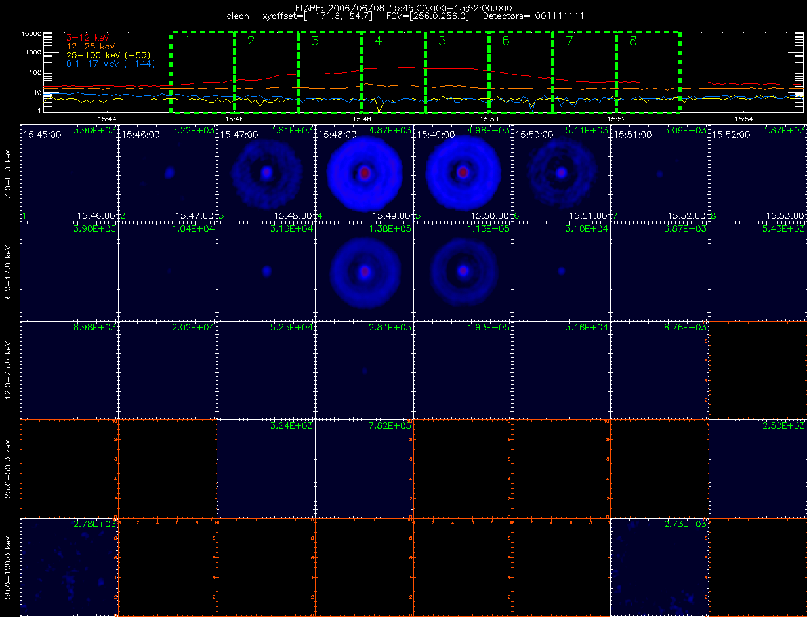This screenshot has height=617, width=807.
Task: Select interval 7 in the light curve
Action: (585, 72)
